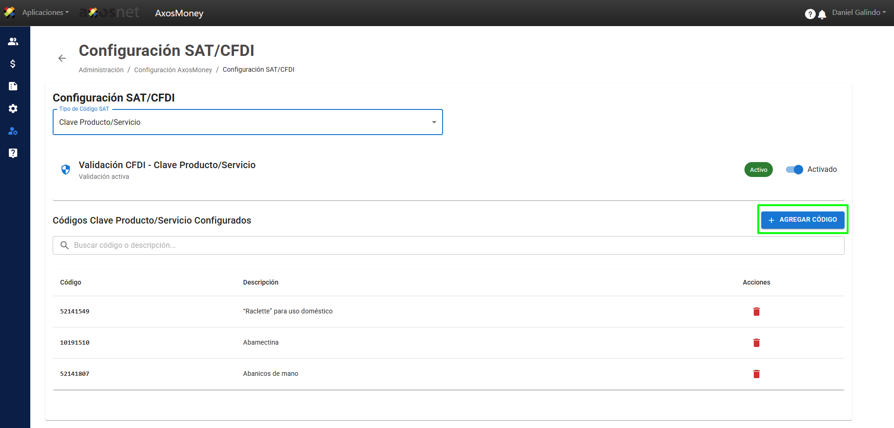Screen dimensions: 894x428
Task: Navigate to Administración breadcrumb
Action: (101, 70)
